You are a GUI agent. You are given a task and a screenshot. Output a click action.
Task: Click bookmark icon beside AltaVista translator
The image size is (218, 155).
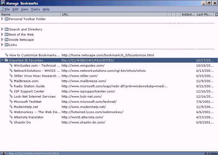[x=11, y=117]
